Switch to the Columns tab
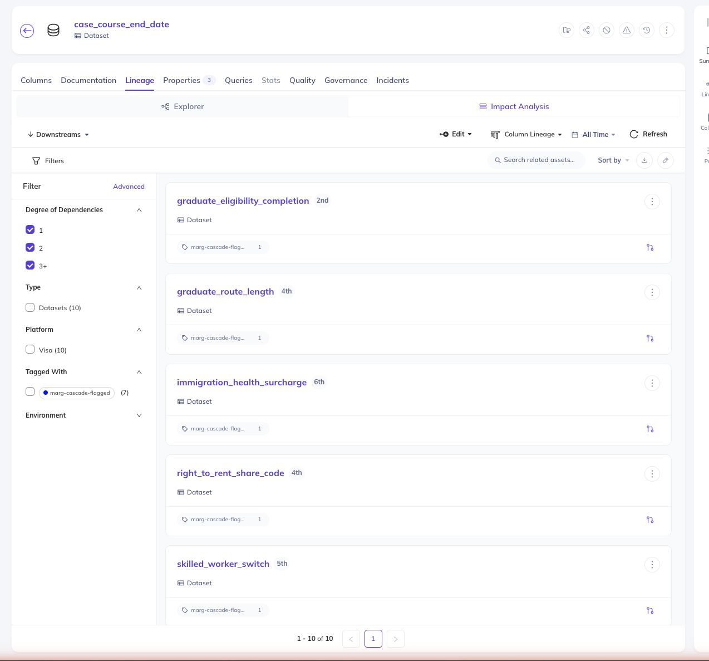Viewport: 709px width, 661px height. (36, 80)
